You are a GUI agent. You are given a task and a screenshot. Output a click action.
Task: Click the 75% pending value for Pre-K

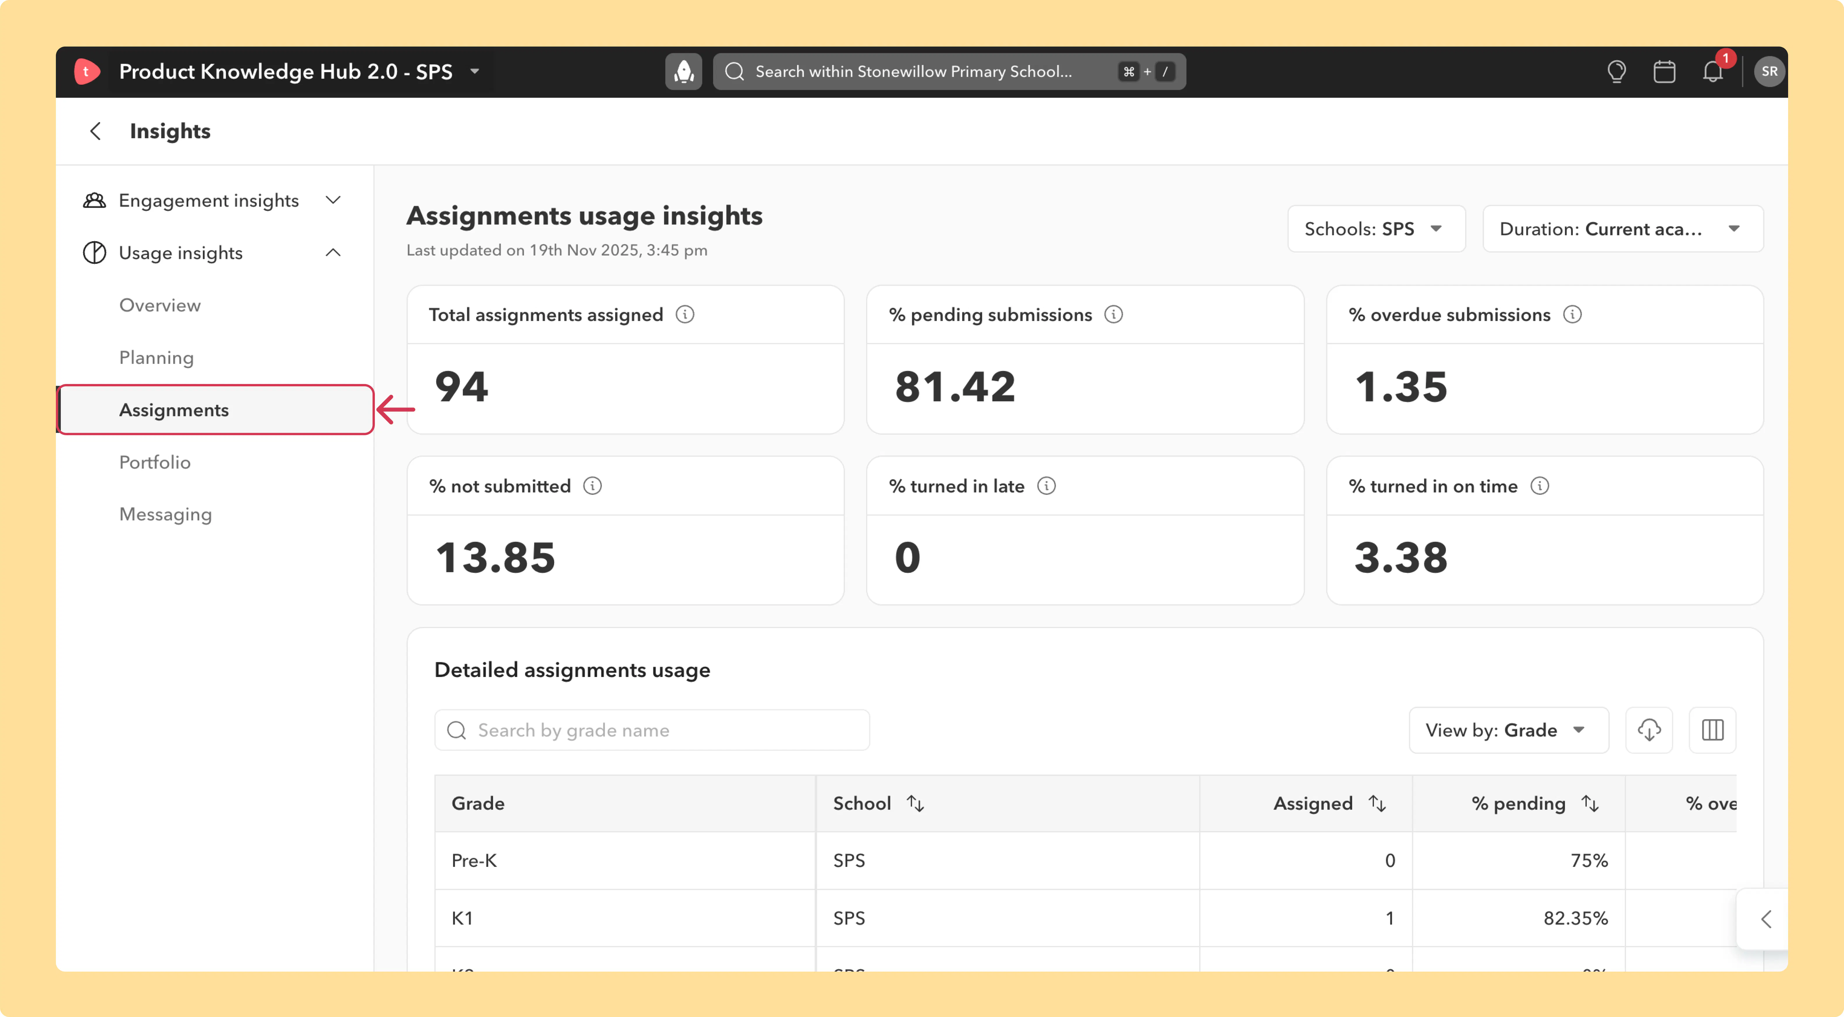1589,861
